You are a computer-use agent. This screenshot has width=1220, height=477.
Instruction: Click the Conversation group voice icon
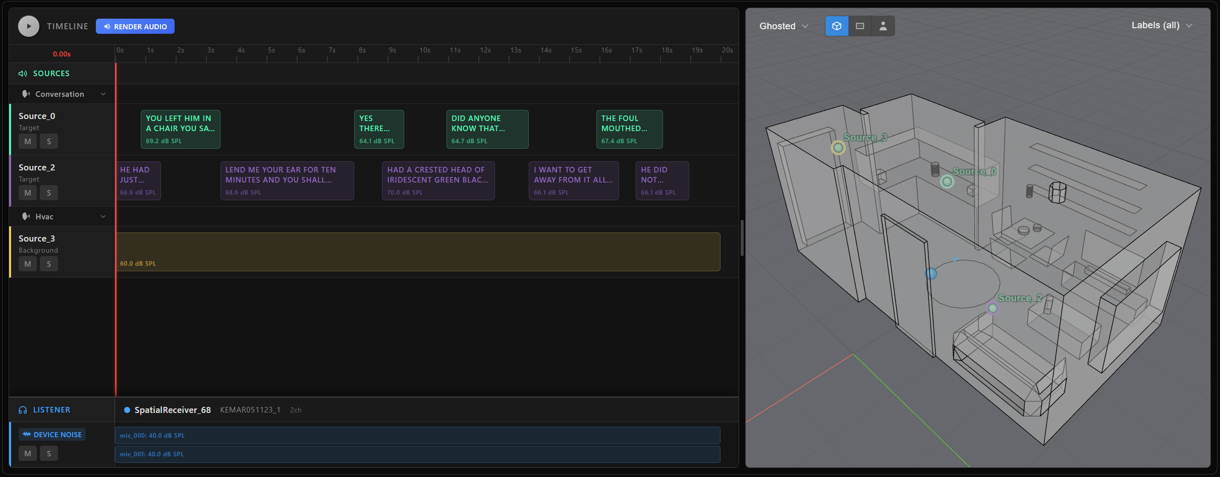tap(26, 94)
